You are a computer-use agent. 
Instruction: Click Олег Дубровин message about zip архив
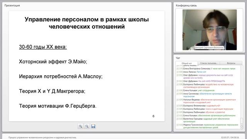click(x=205, y=76)
